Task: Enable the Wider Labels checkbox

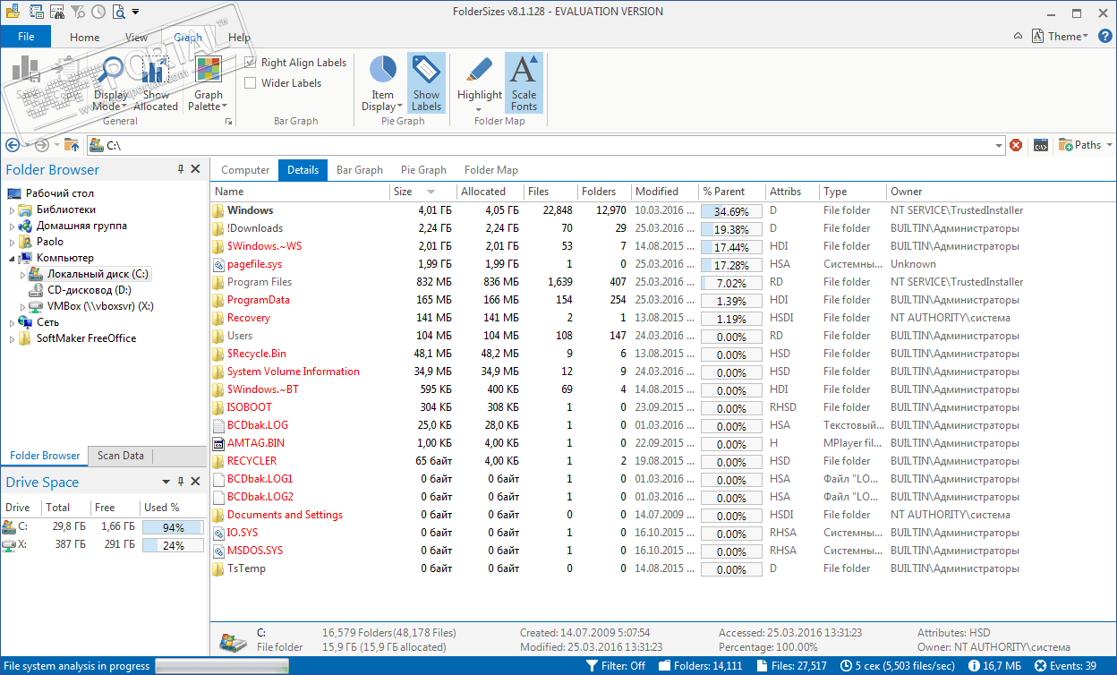Action: tap(251, 83)
